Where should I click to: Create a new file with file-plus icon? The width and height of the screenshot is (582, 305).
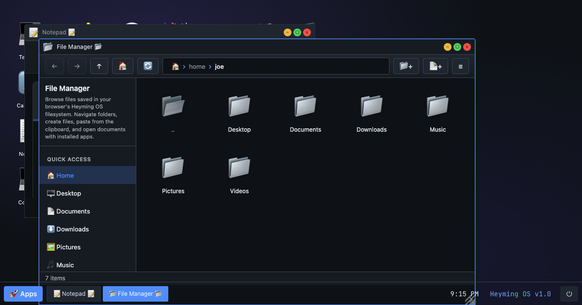coord(436,66)
